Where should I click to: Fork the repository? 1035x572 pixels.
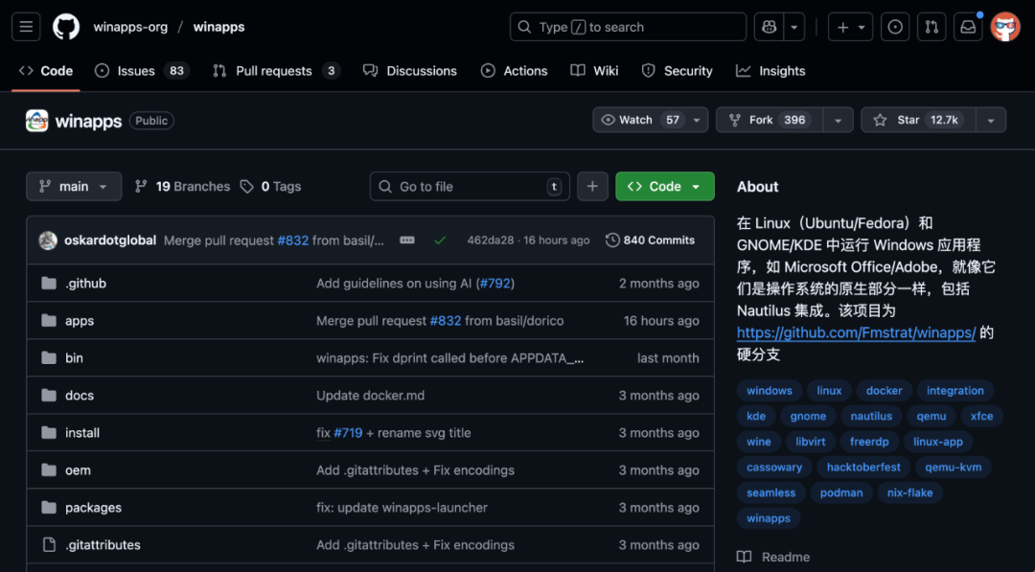click(769, 120)
